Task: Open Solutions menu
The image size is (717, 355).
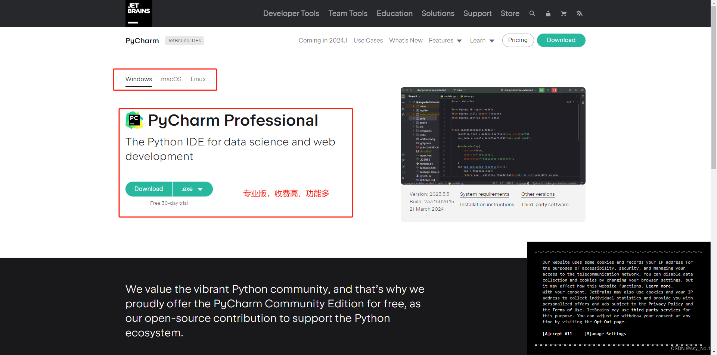Action: [438, 13]
